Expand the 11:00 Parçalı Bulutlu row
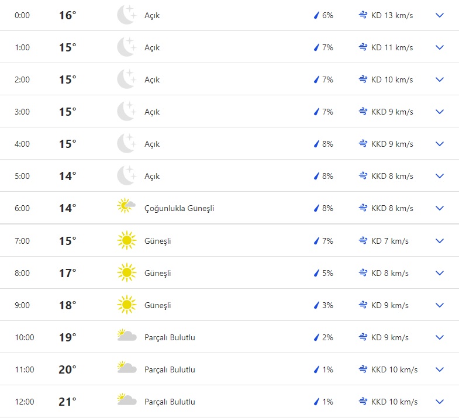Screen dimensions: 459x418 point(440,369)
